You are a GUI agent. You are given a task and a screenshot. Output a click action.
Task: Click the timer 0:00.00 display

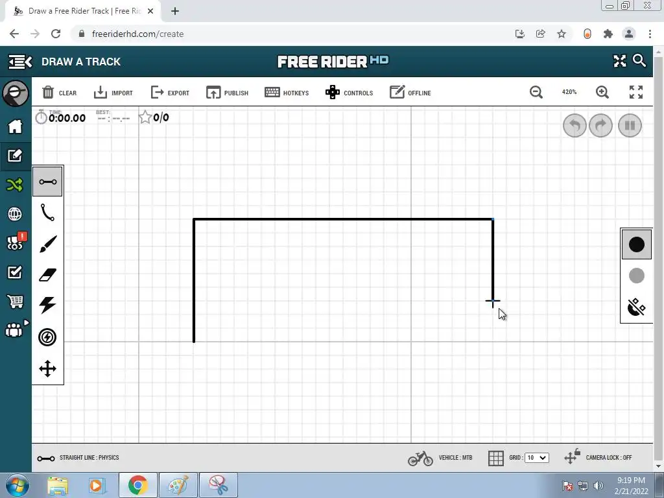point(60,117)
